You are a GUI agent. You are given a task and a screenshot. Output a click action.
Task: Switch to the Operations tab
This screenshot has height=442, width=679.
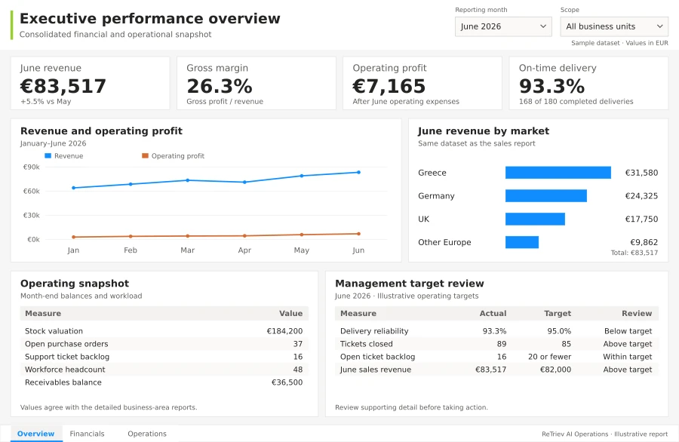147,434
